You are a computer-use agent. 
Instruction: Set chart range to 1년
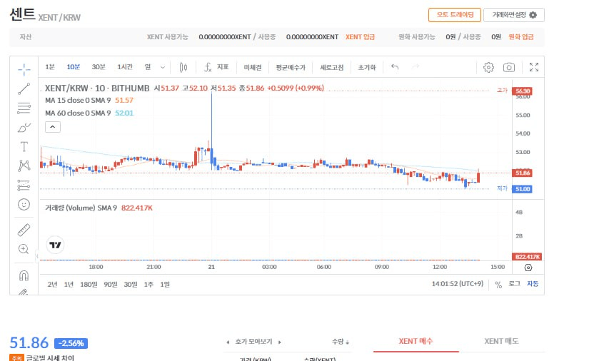(x=69, y=285)
